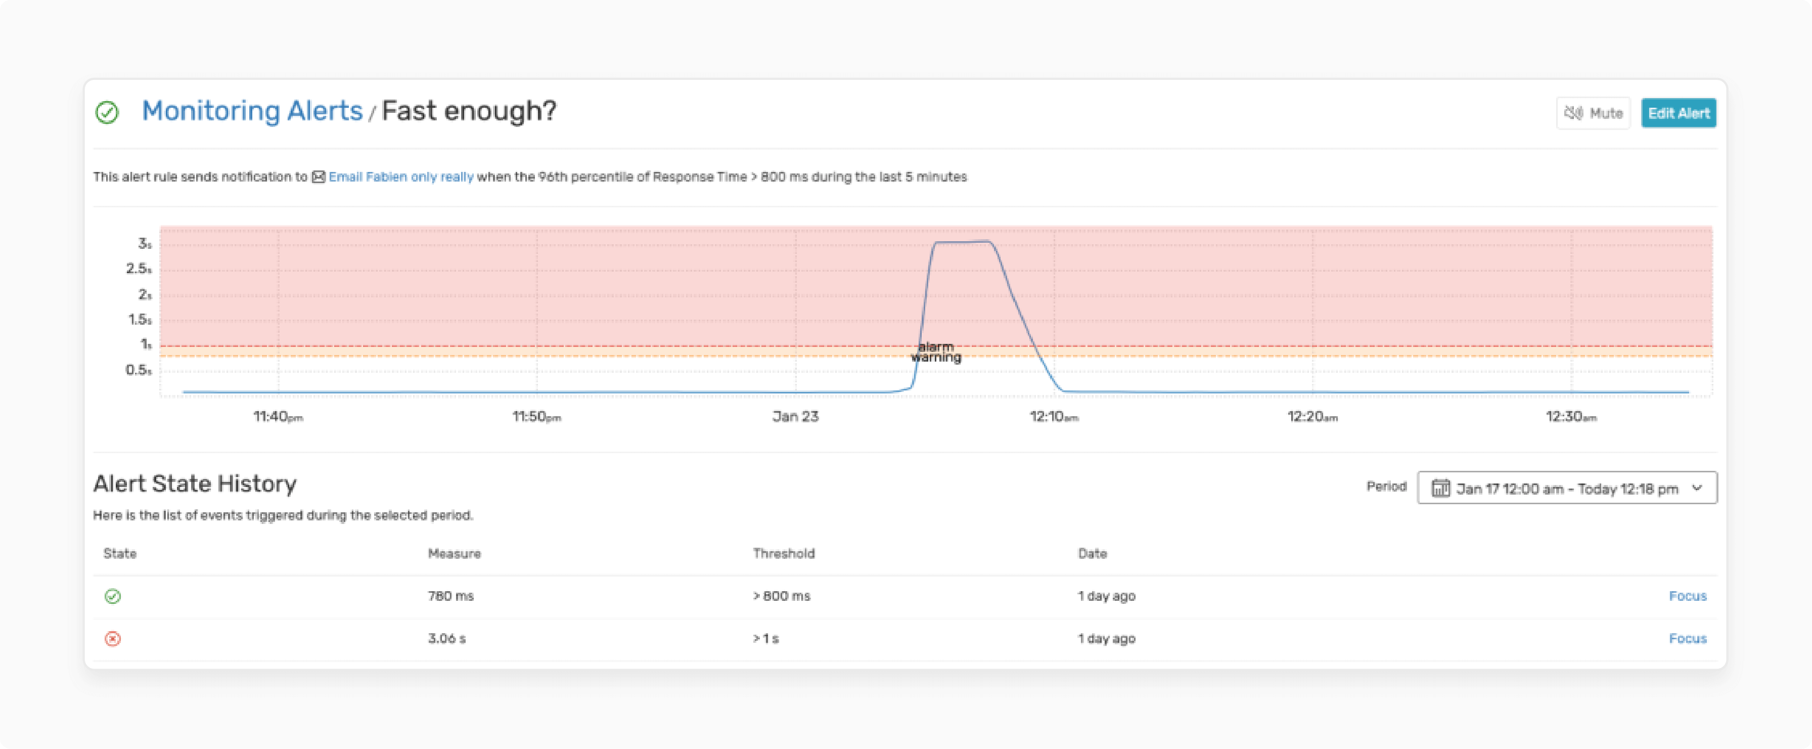This screenshot has height=749, width=1812.
Task: Mute this alert
Action: point(1593,113)
